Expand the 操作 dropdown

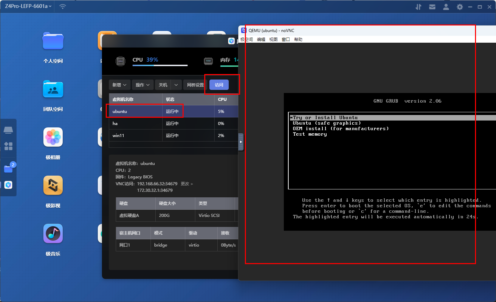pyautogui.click(x=143, y=85)
